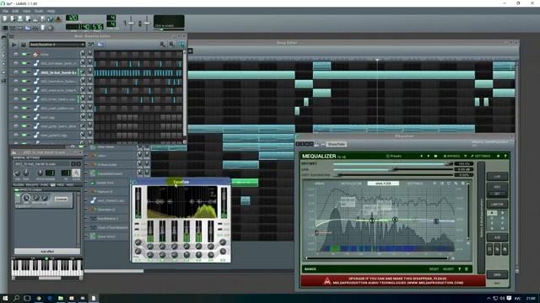Viewport: 540px width, 303px height.
Task: Click the add beat/bassline icon
Action: click(91, 45)
